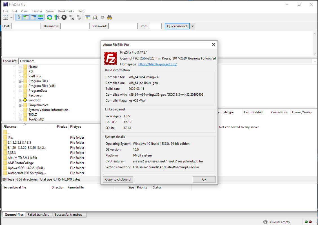The height and width of the screenshot is (225, 318).
Task: Click the FileZilla Pro logo in About dialog
Action: click(110, 58)
